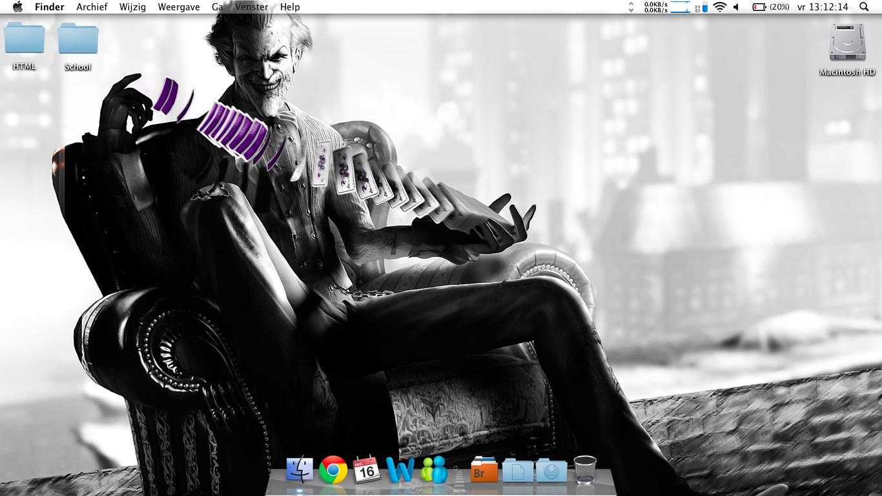882x496 pixels.
Task: Click the network speed KB/s monitor
Action: [655, 7]
